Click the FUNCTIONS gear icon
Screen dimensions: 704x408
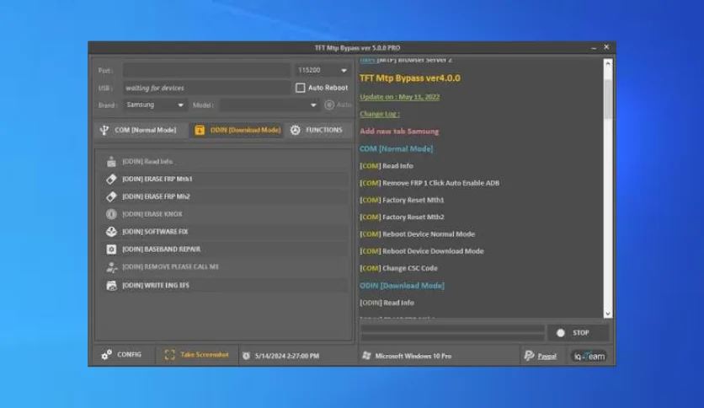[x=295, y=131]
